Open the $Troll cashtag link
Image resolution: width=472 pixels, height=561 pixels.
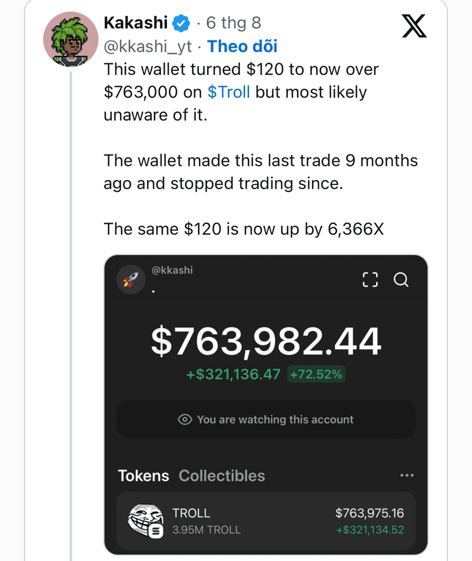[229, 92]
